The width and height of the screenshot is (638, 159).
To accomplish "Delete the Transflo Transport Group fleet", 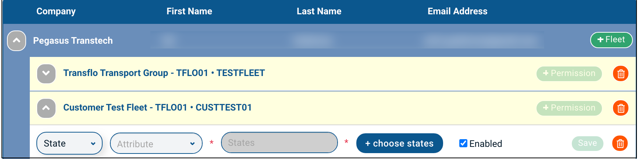I will click(x=621, y=73).
